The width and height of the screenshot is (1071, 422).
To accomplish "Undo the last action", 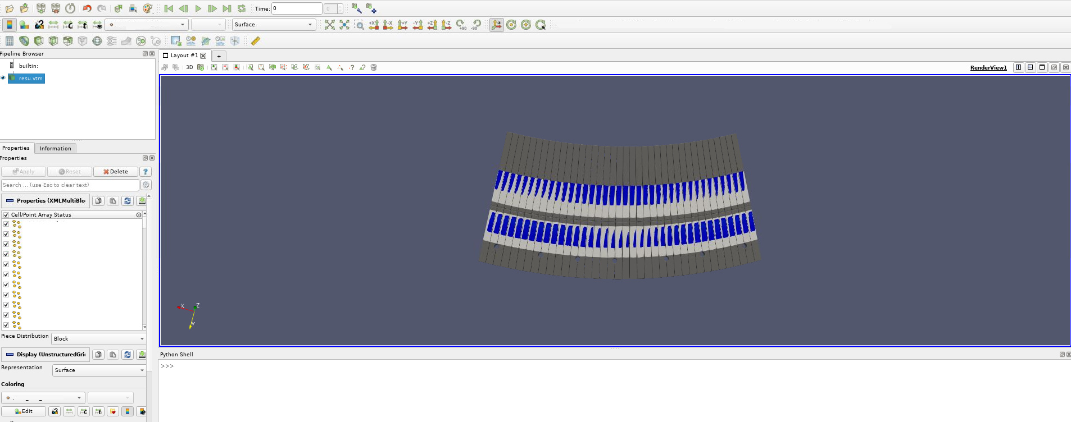I will (87, 8).
